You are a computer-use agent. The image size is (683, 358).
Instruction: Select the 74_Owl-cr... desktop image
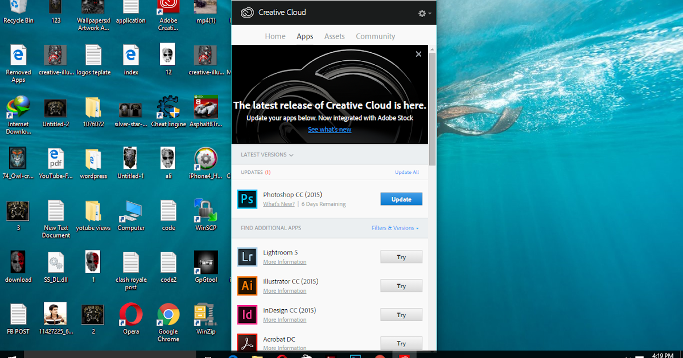click(x=18, y=164)
